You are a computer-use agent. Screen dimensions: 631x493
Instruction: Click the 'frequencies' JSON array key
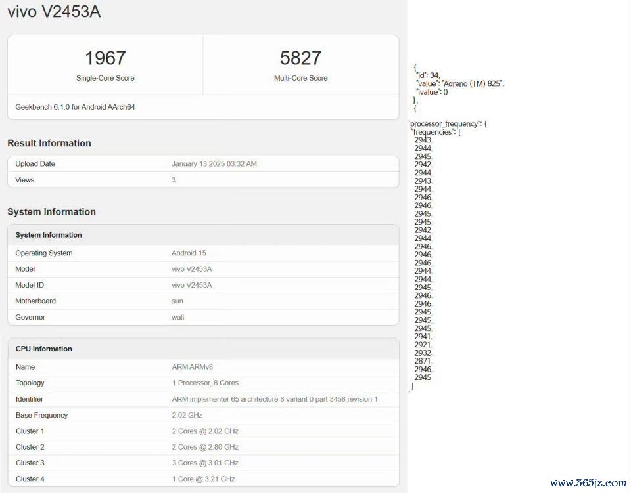point(432,132)
